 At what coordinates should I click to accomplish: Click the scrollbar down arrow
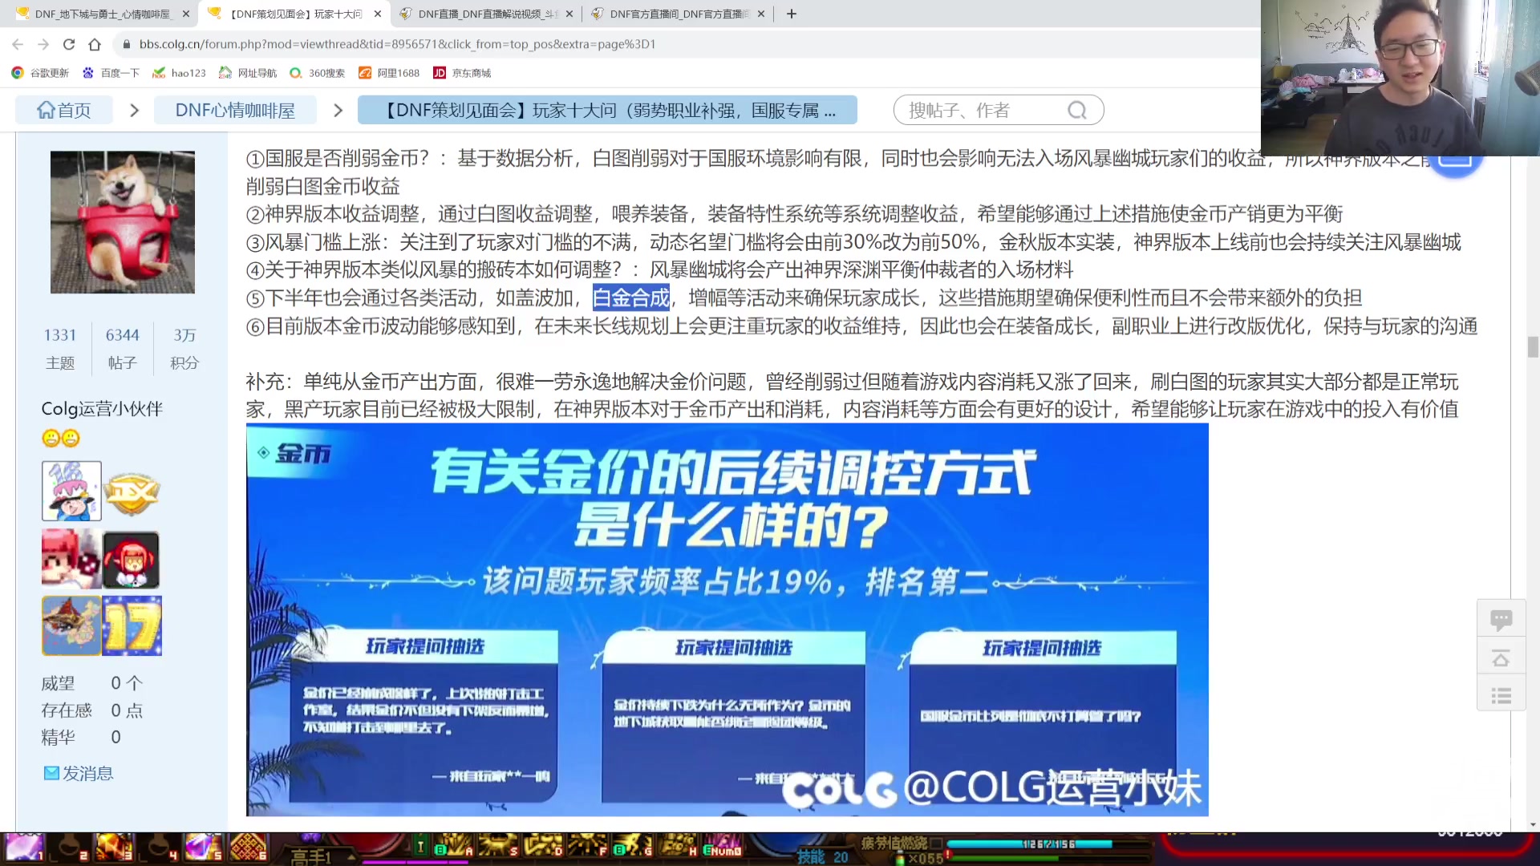point(1533,824)
